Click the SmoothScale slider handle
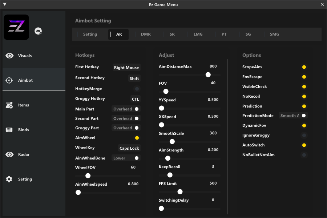The width and height of the screenshot is (327, 218). click(172, 142)
